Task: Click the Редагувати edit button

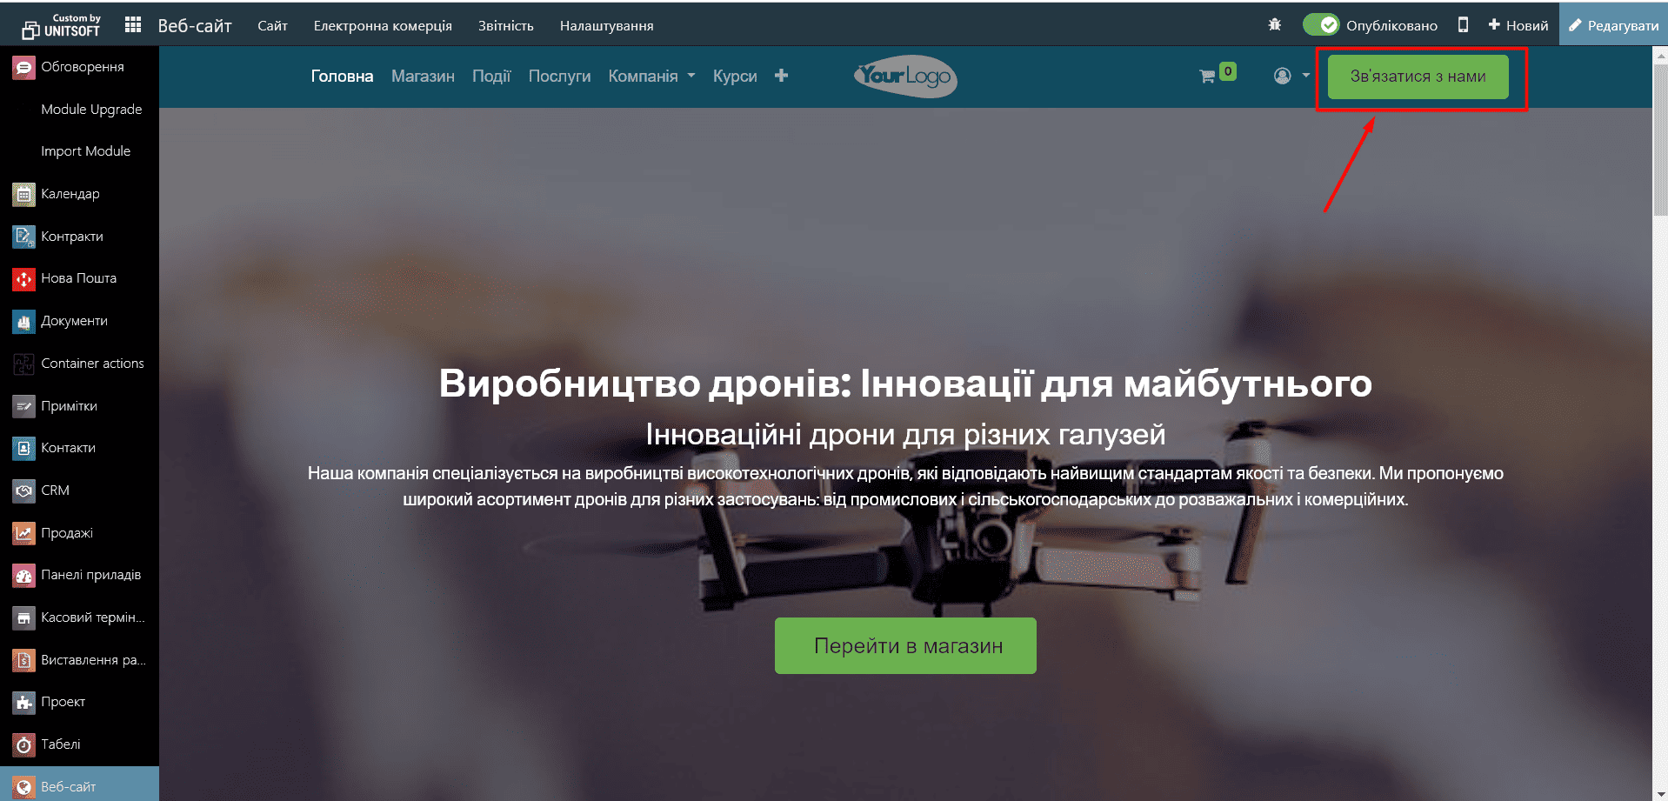Action: point(1613,25)
